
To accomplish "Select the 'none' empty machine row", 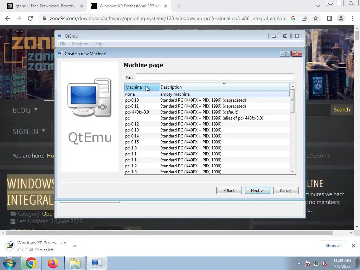I will (207, 94).
